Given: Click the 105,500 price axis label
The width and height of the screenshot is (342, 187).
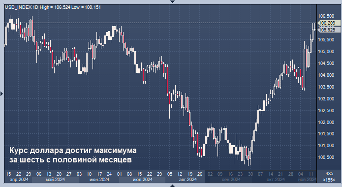Looking at the screenshot, I should point(326,40).
